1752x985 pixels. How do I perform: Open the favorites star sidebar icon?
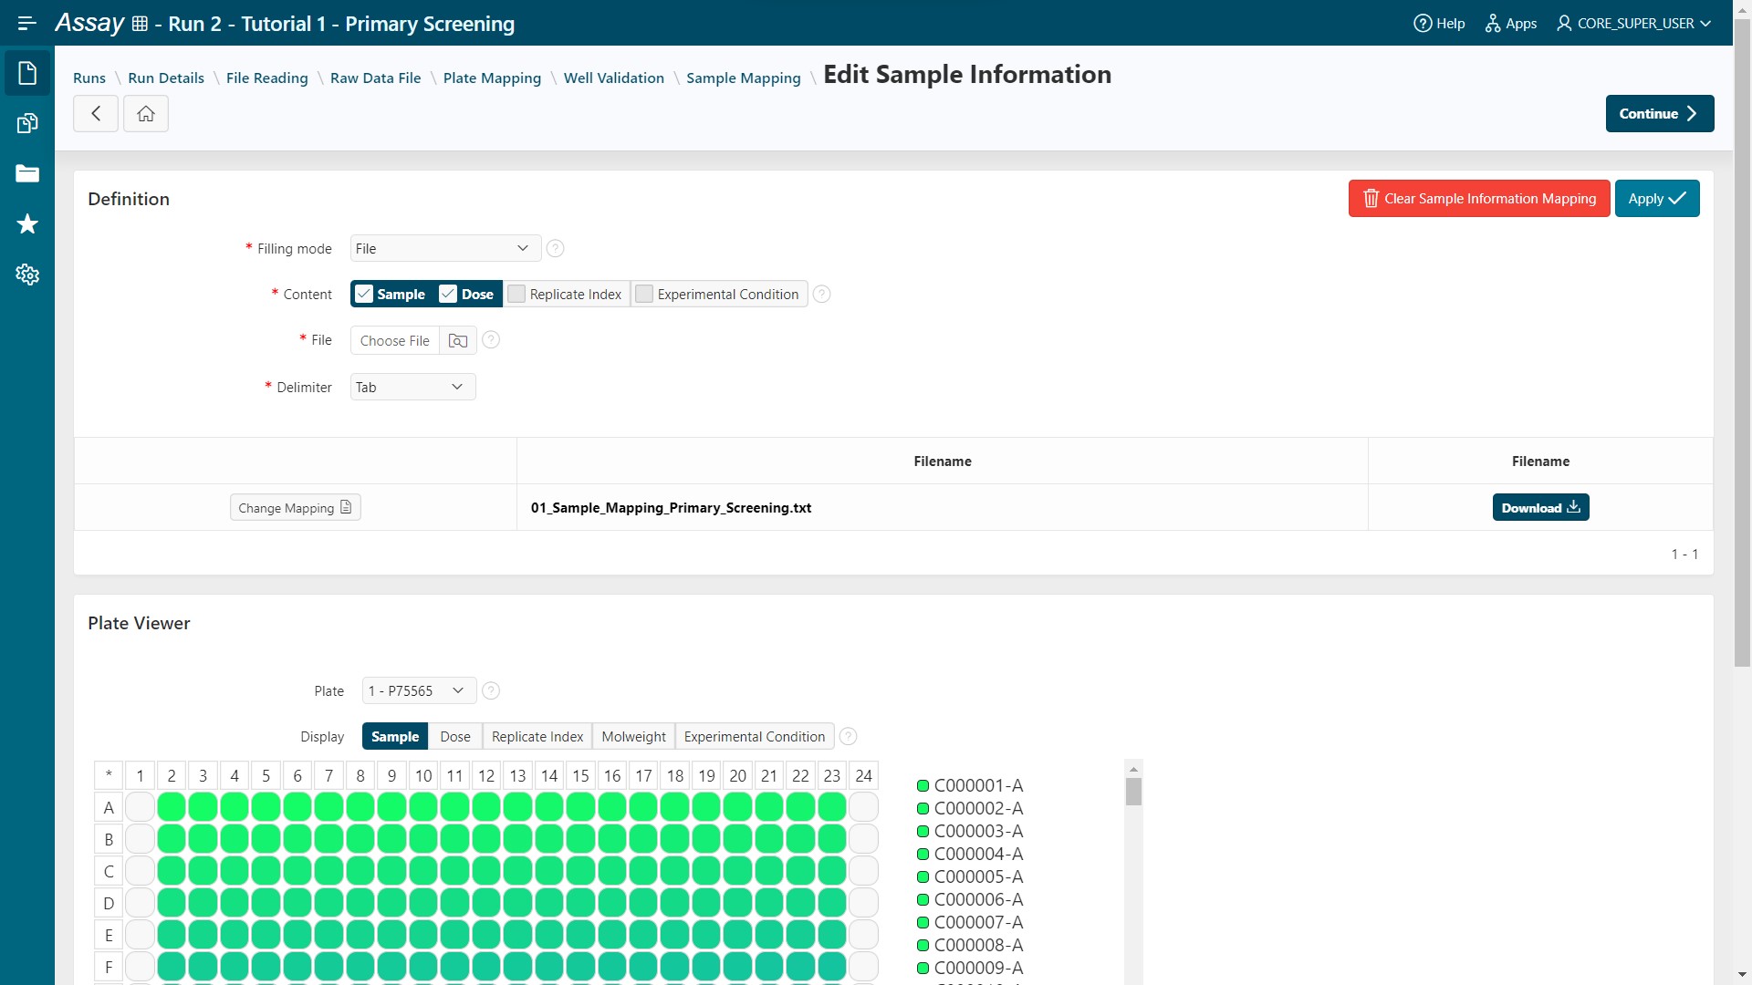point(27,223)
